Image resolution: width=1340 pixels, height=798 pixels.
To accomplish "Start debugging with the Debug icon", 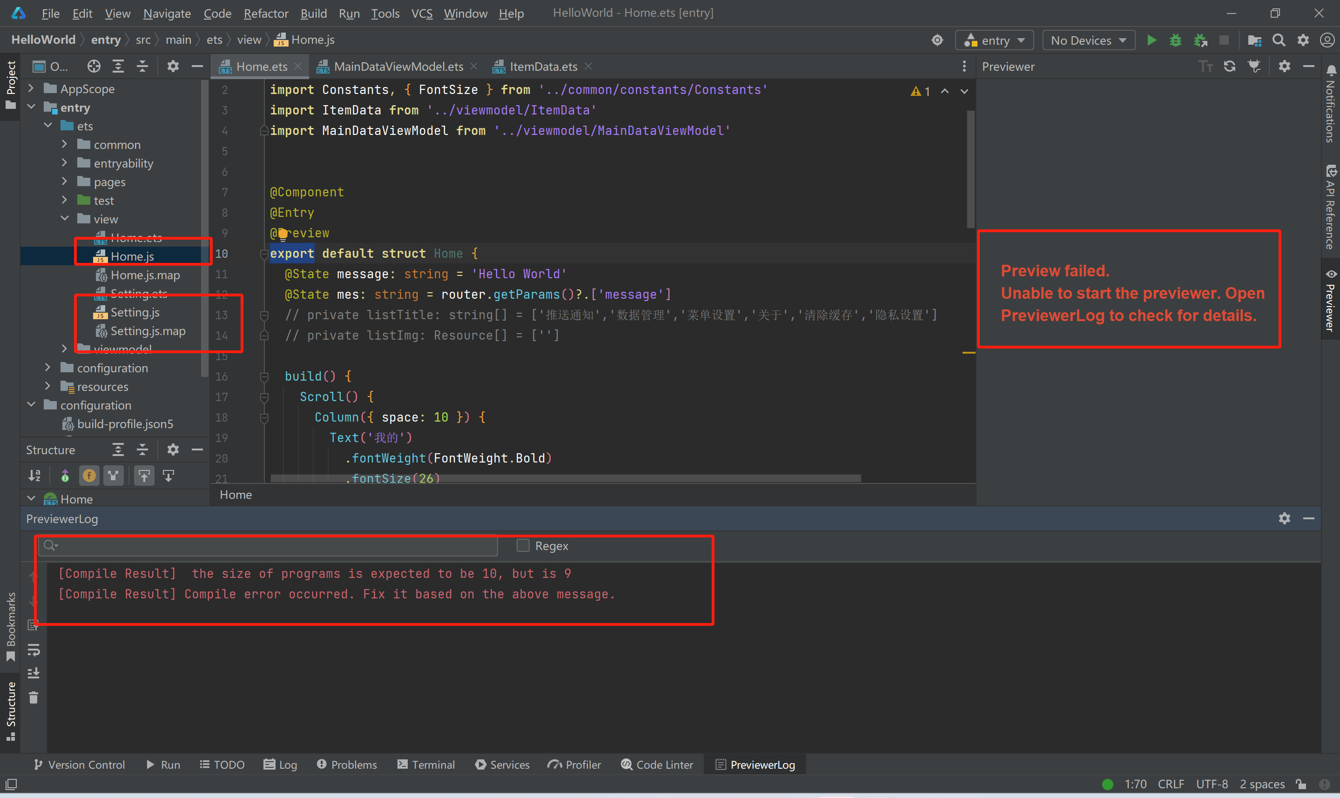I will pyautogui.click(x=1176, y=40).
